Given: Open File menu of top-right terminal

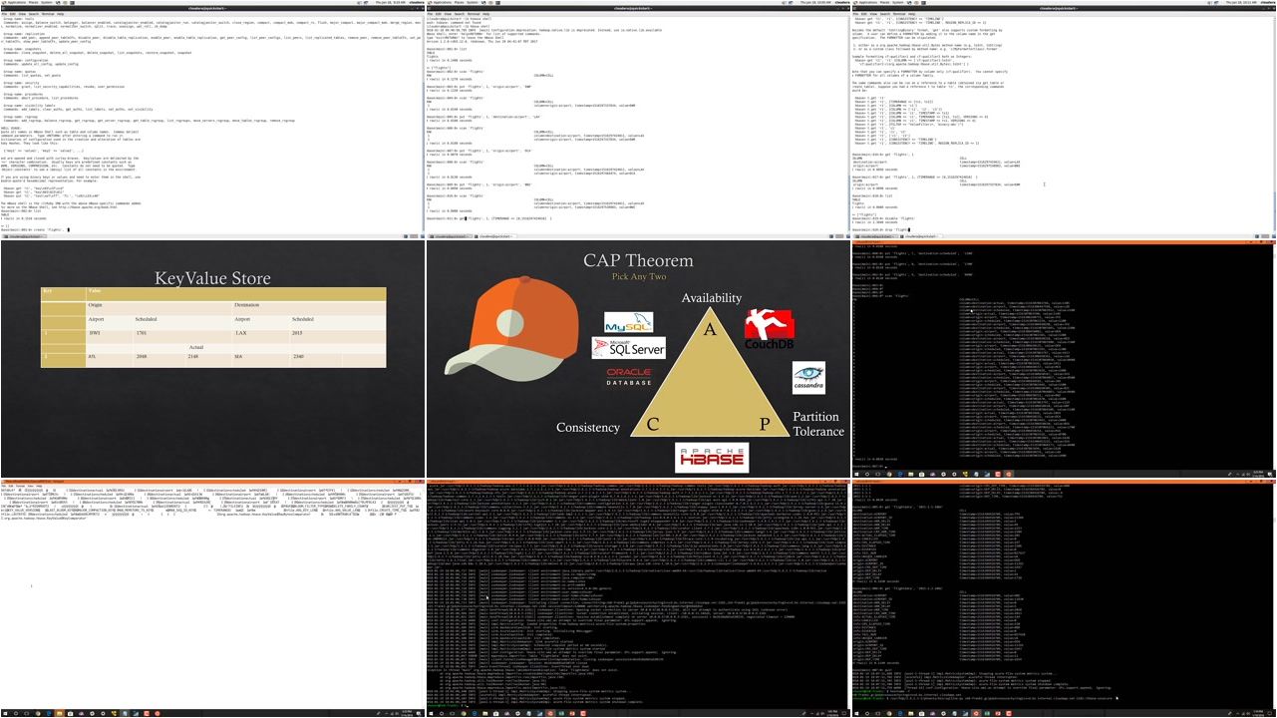Looking at the screenshot, I should coord(855,14).
